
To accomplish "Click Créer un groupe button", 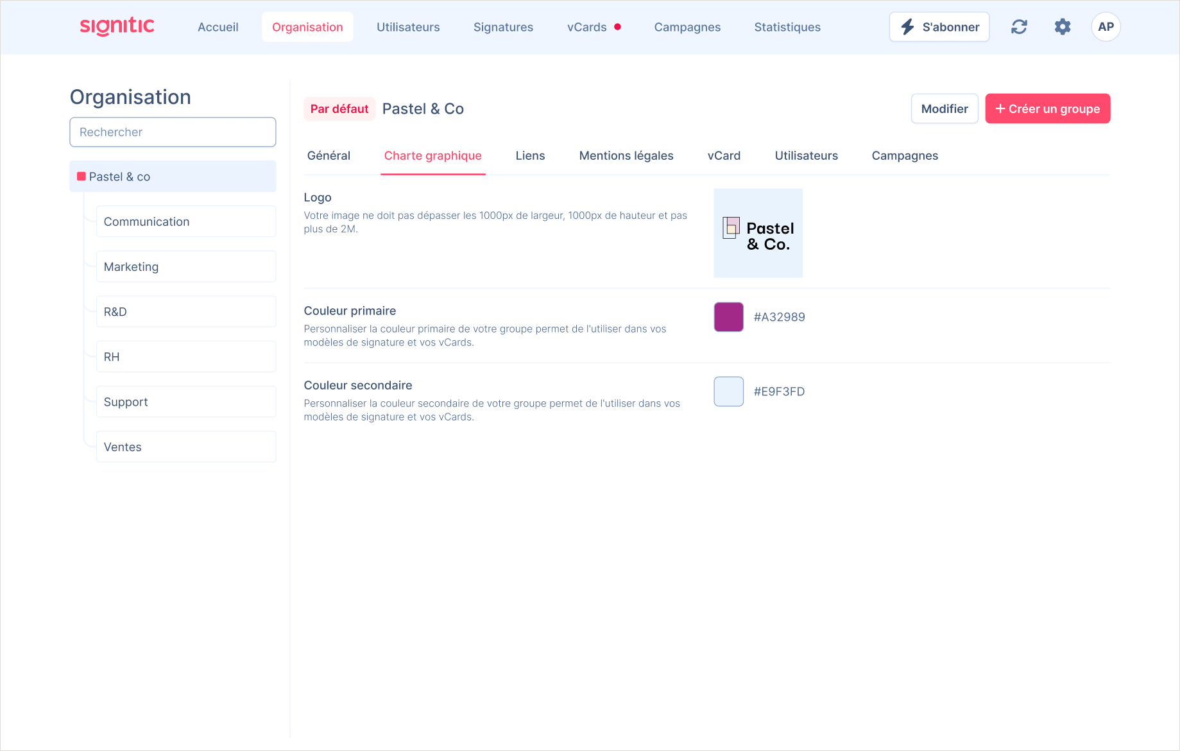I will [x=1047, y=108].
